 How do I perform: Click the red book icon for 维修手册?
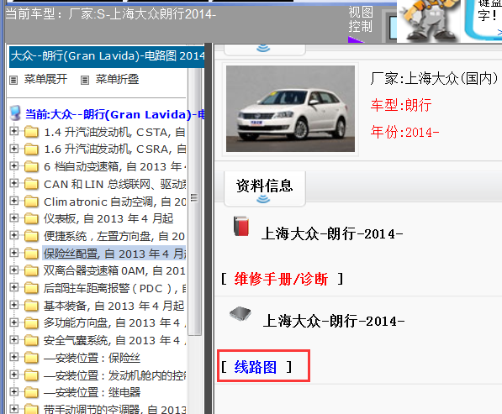[241, 227]
